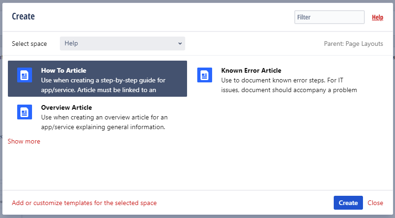The width and height of the screenshot is (395, 218).
Task: Close the Create dialog
Action: pos(376,203)
